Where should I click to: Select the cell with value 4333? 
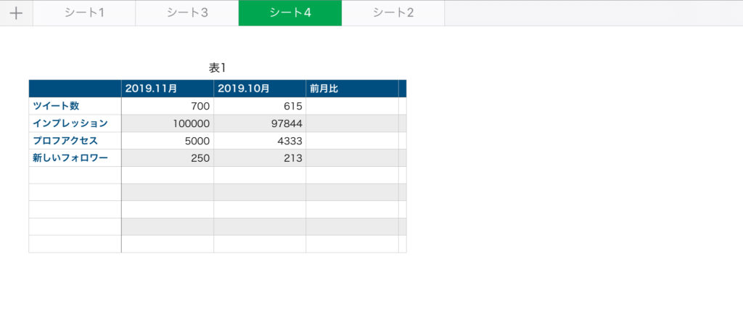pyautogui.click(x=260, y=141)
